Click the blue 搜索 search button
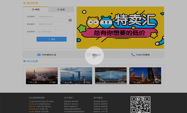Image resolution: width=187 pixels, height=113 pixels. coord(51,39)
